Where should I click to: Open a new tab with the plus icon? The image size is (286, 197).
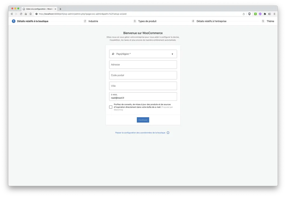click(x=60, y=9)
